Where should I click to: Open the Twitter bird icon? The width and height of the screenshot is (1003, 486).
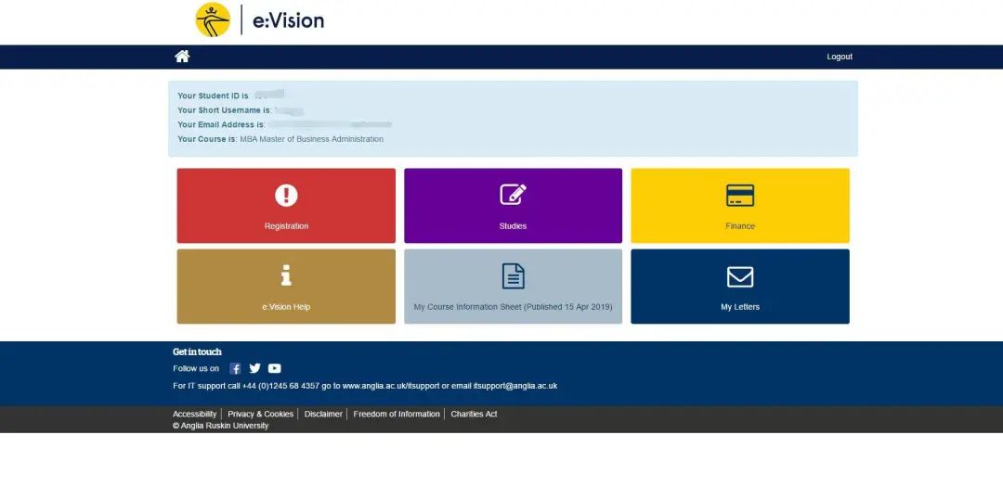tap(254, 368)
